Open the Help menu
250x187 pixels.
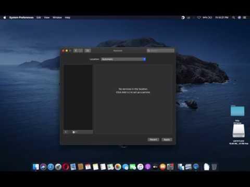[68, 18]
